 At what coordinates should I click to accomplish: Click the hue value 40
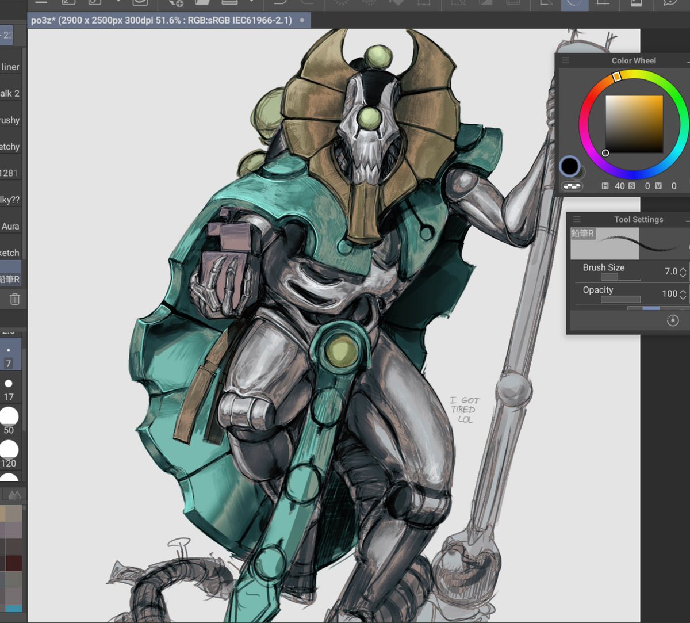point(619,186)
